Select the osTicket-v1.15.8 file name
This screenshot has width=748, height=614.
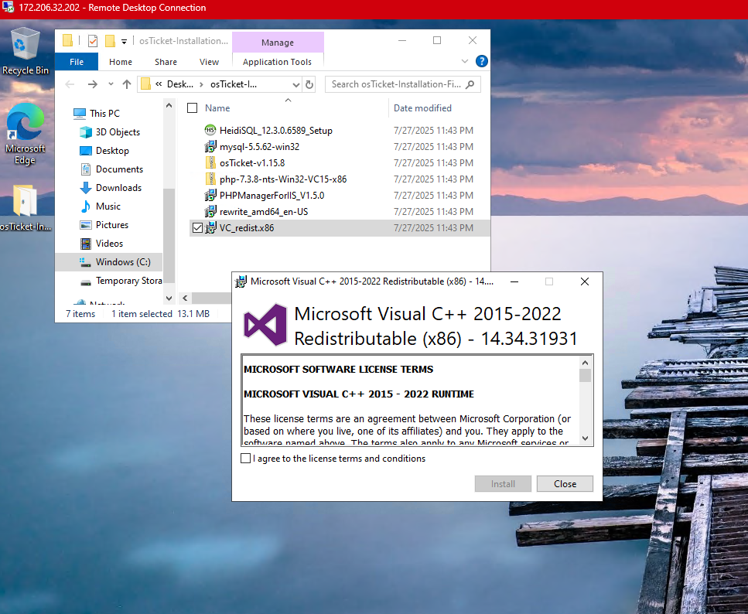point(252,162)
